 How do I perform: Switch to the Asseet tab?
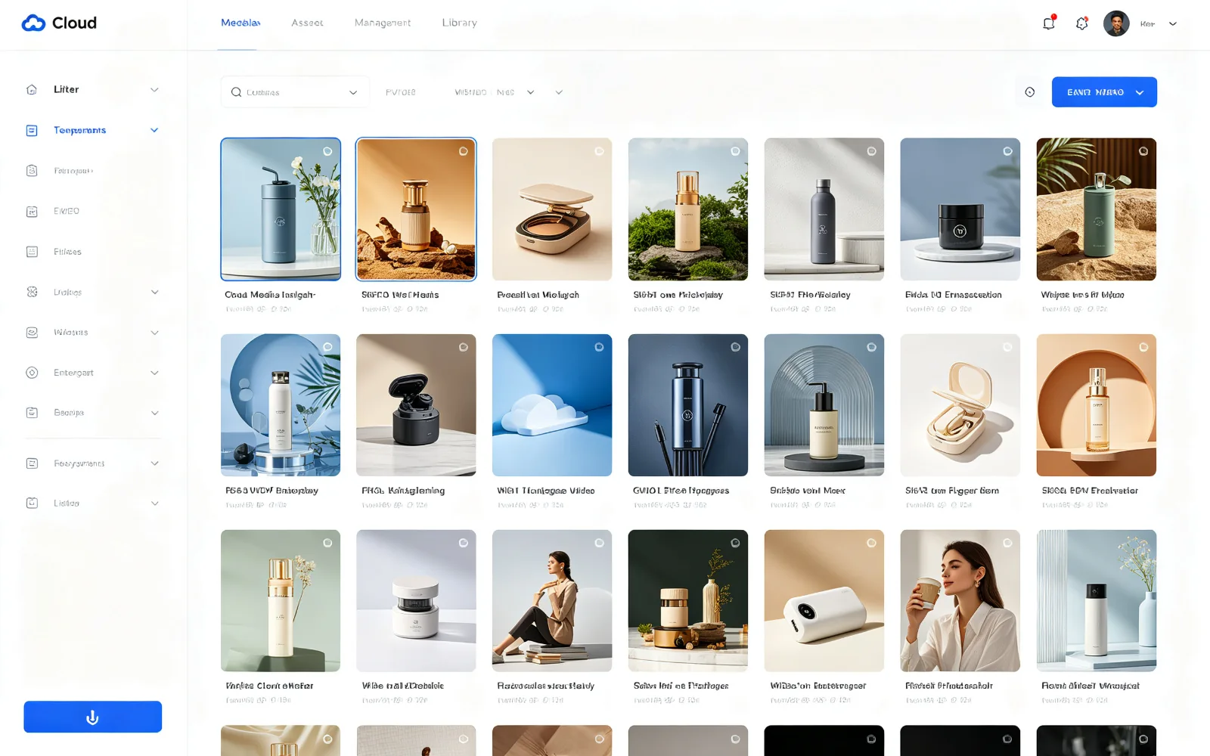(307, 23)
